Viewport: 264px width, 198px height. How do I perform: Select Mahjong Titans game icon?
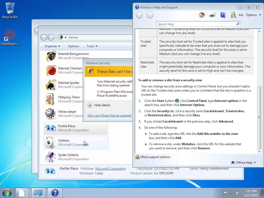[x=50, y=99]
